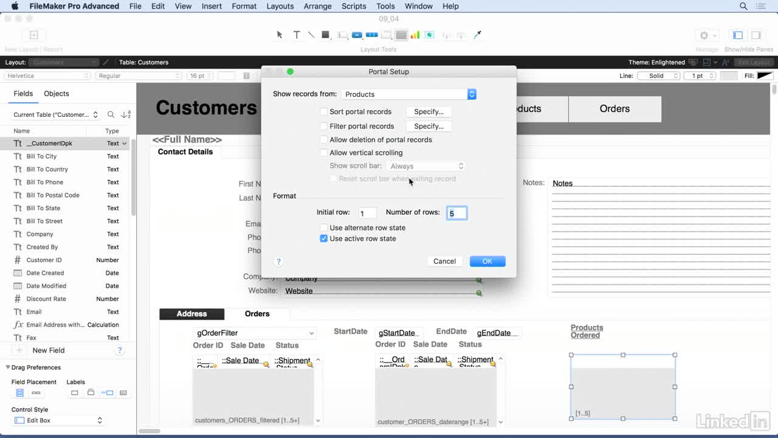
Task: Cancel the Portal Setup dialog
Action: point(444,262)
